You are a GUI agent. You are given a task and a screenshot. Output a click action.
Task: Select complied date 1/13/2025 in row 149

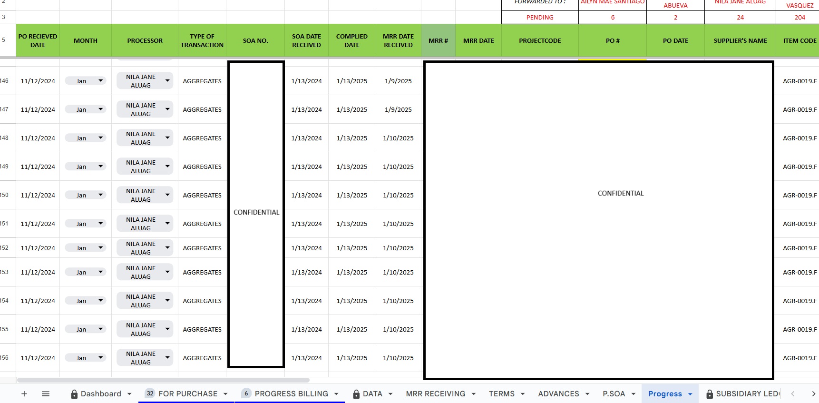coord(352,167)
